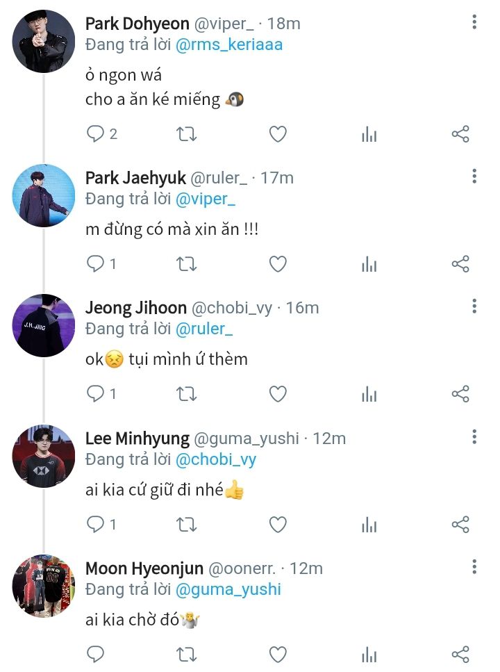Open Park Dohyeon's profile avatar
Viewport: 500px width, 672px height.
coord(43,41)
